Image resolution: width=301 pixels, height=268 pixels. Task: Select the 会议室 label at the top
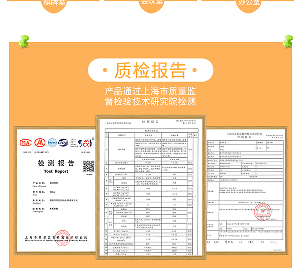pyautogui.click(x=151, y=2)
